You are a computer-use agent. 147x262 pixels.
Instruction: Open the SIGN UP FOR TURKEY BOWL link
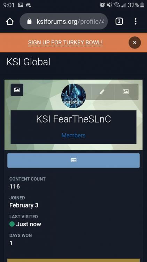click(x=65, y=43)
